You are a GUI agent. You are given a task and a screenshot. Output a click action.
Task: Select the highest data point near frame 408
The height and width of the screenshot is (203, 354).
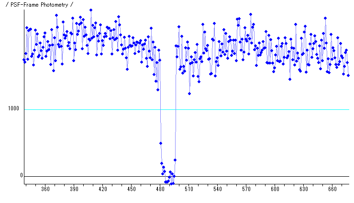pos(91,10)
